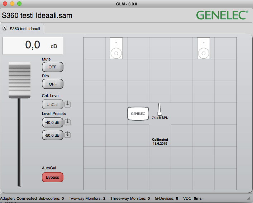The width and height of the screenshot is (253, 203).
Task: Click Subwoofers: 0 status entry
Action: click(x=51, y=198)
